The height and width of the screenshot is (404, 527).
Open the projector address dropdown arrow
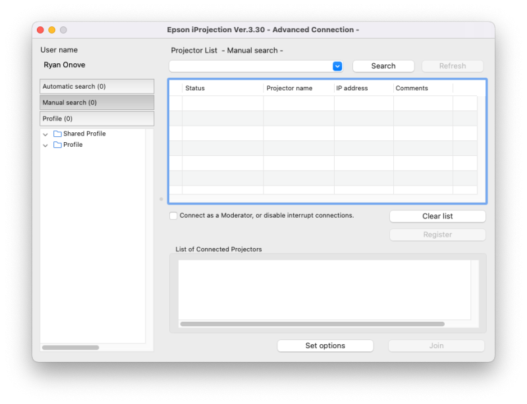[337, 66]
